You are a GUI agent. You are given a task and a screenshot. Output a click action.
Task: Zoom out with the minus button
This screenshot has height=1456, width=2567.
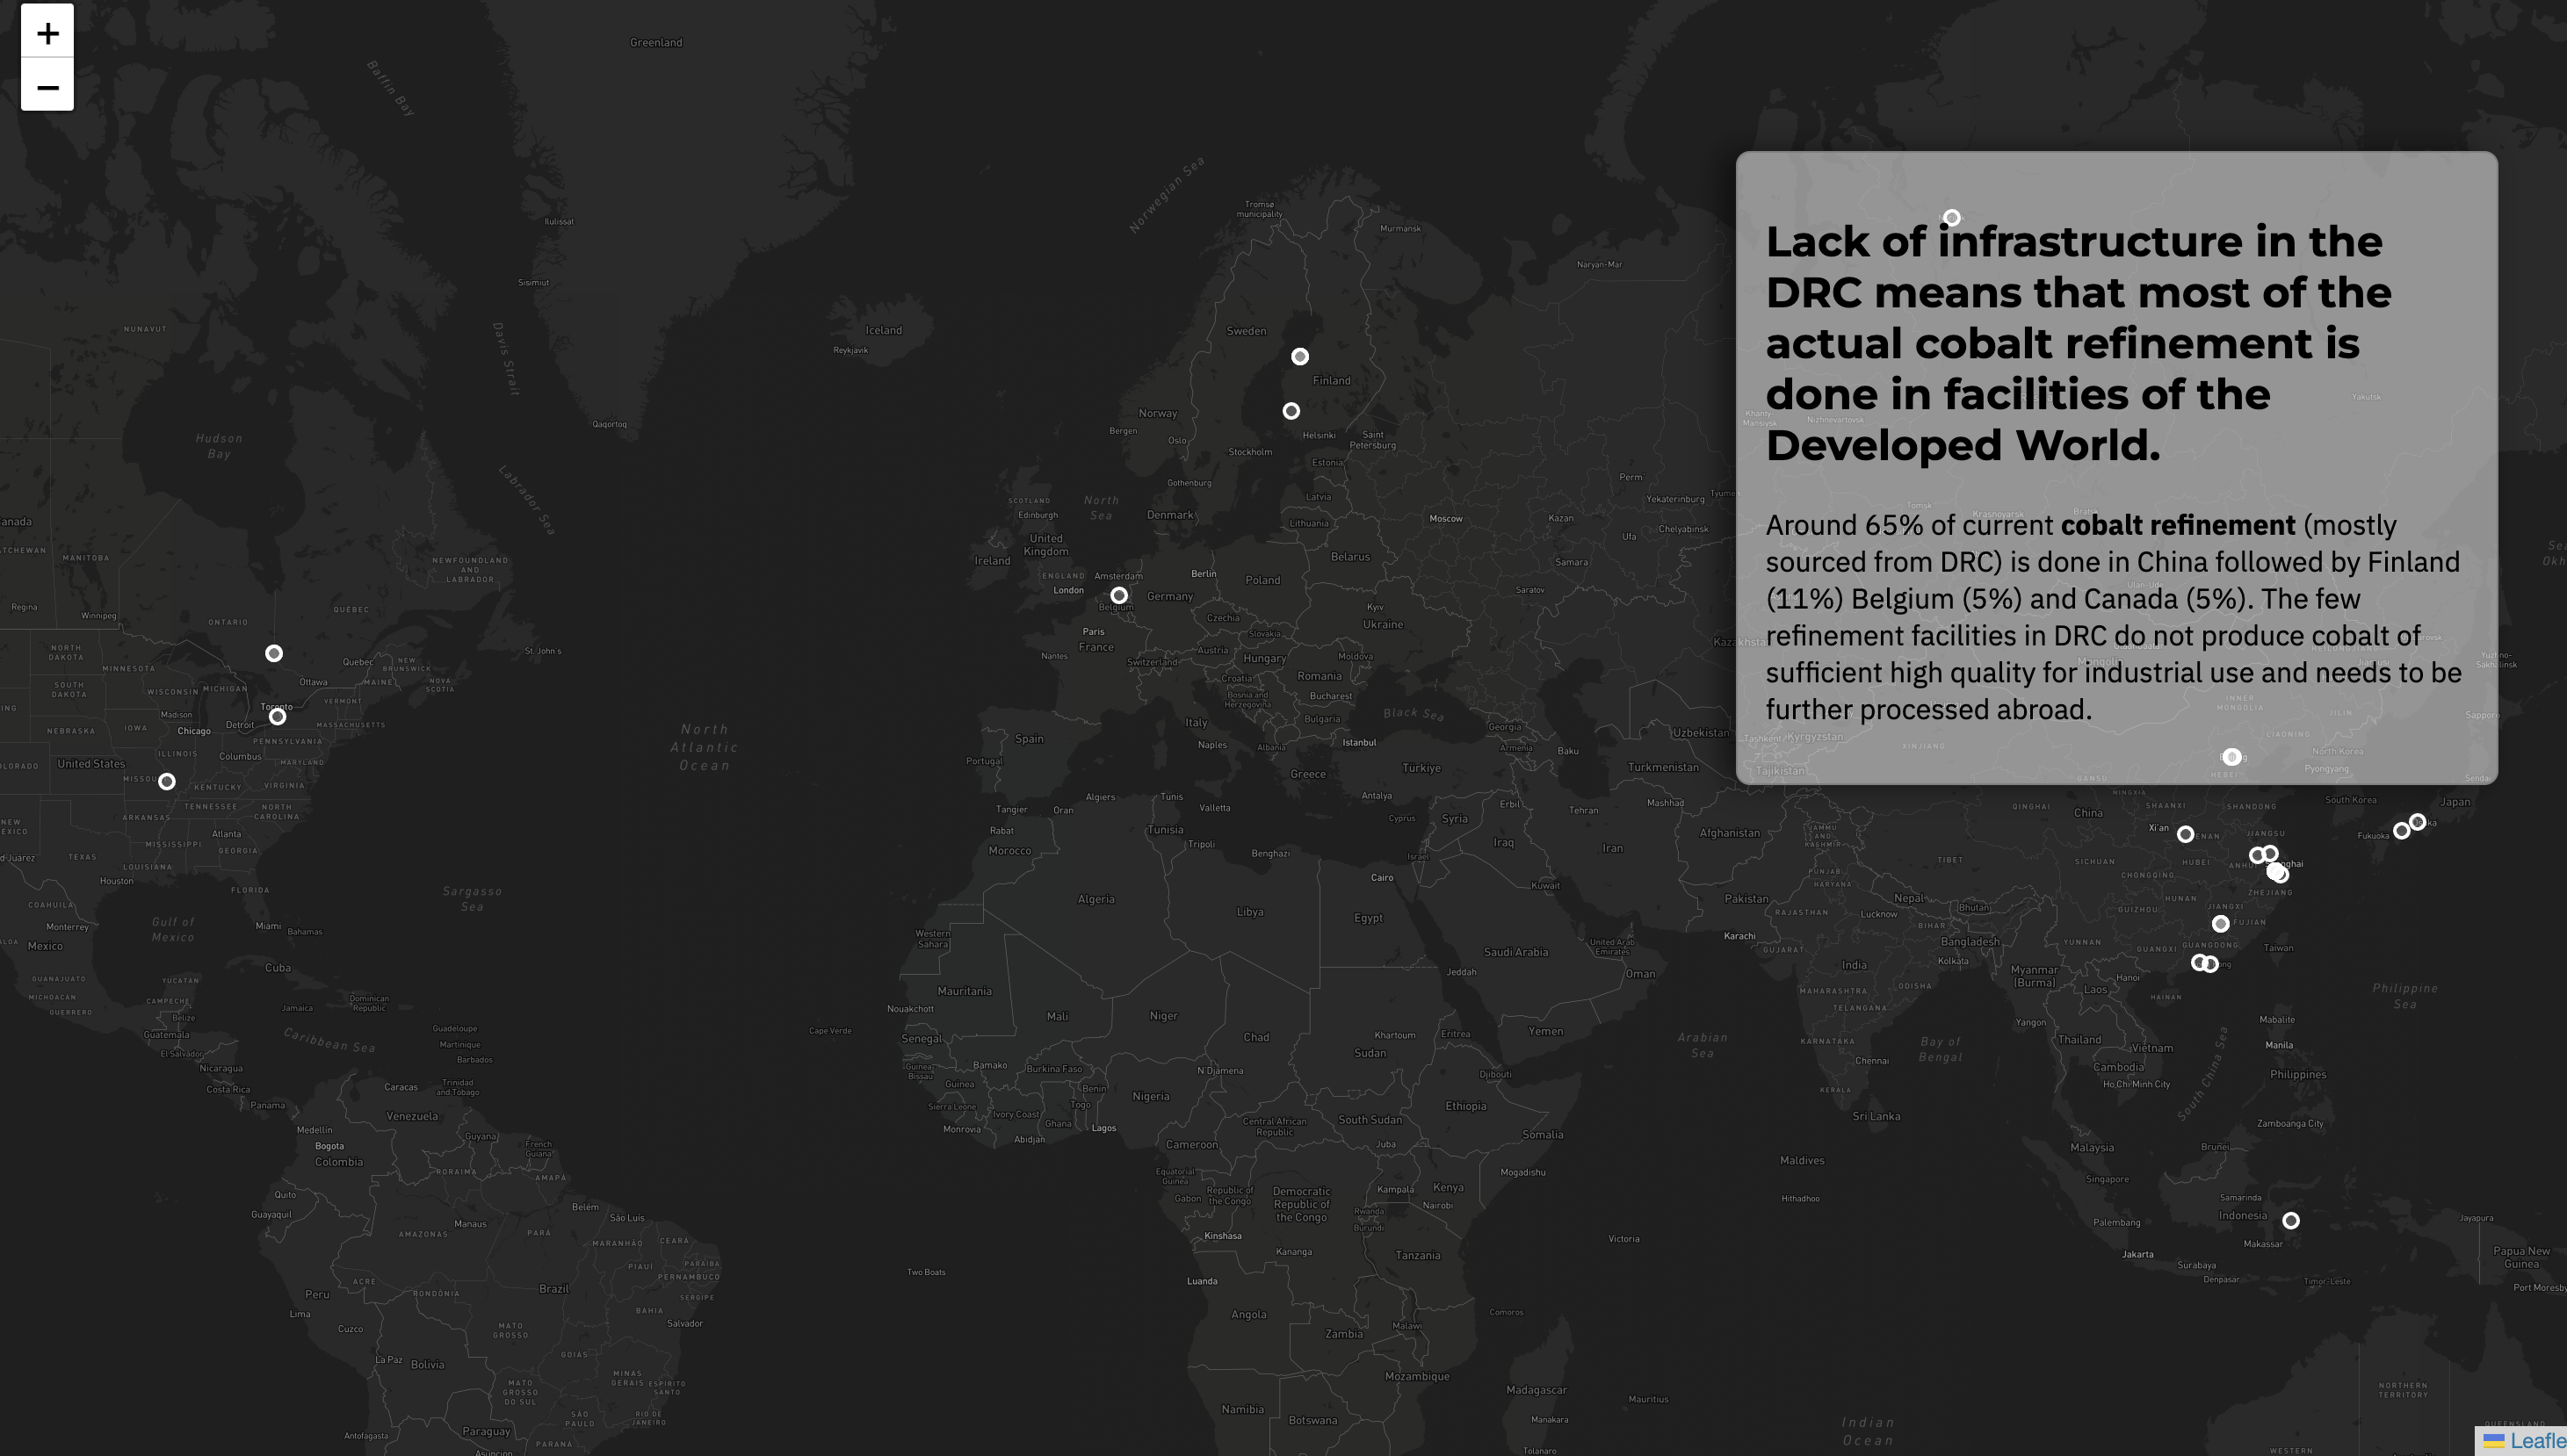pos(47,85)
